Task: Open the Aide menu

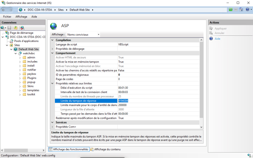Action: pyautogui.click(x=34, y=17)
